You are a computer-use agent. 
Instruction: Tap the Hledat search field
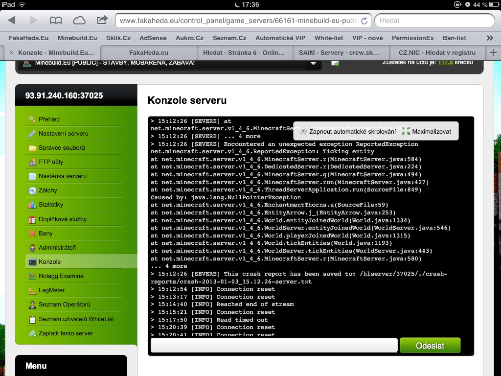[x=434, y=21]
